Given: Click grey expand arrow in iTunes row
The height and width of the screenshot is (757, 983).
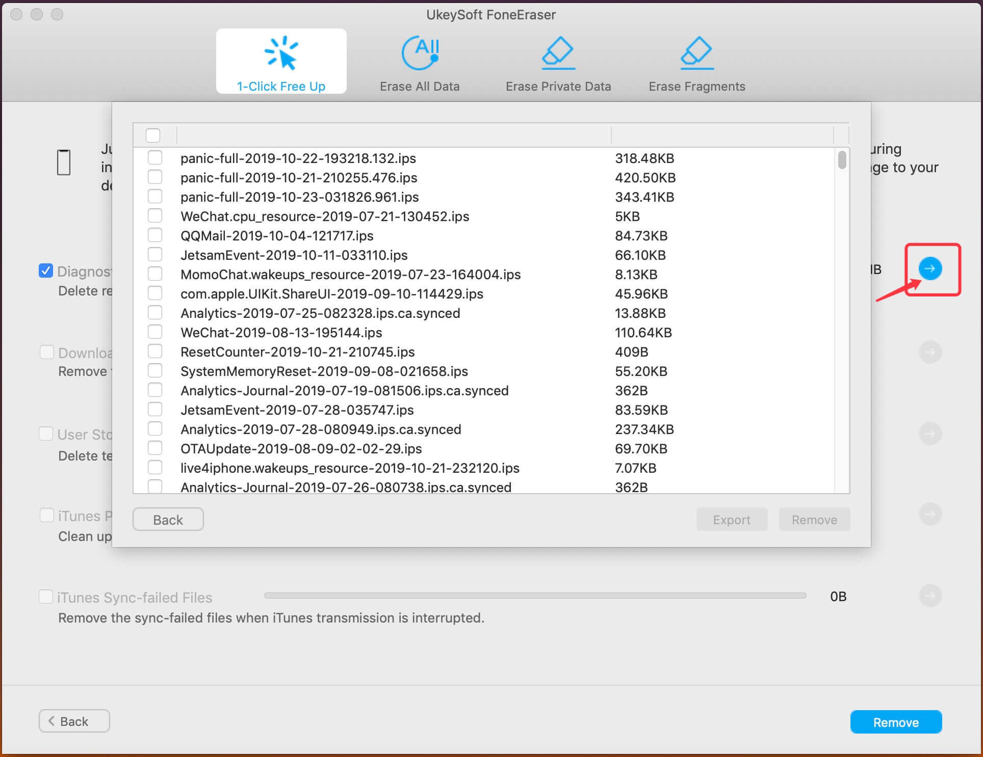Looking at the screenshot, I should tap(930, 514).
